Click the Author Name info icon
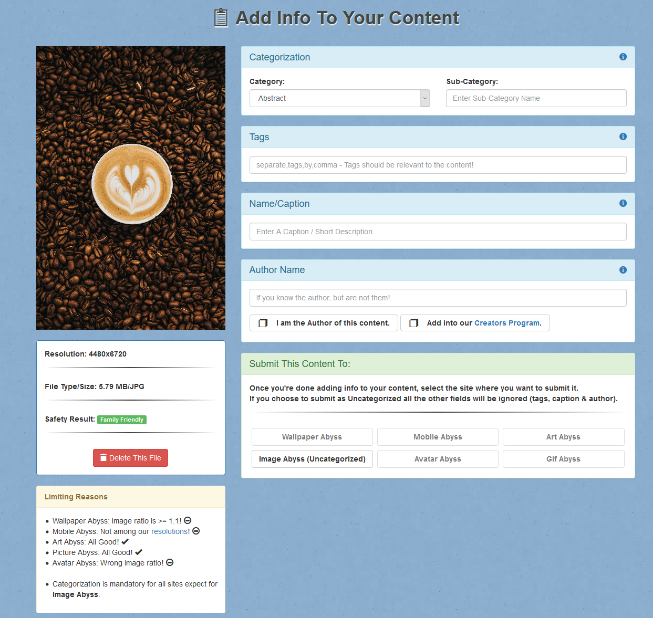Image resolution: width=653 pixels, height=618 pixels. (623, 270)
